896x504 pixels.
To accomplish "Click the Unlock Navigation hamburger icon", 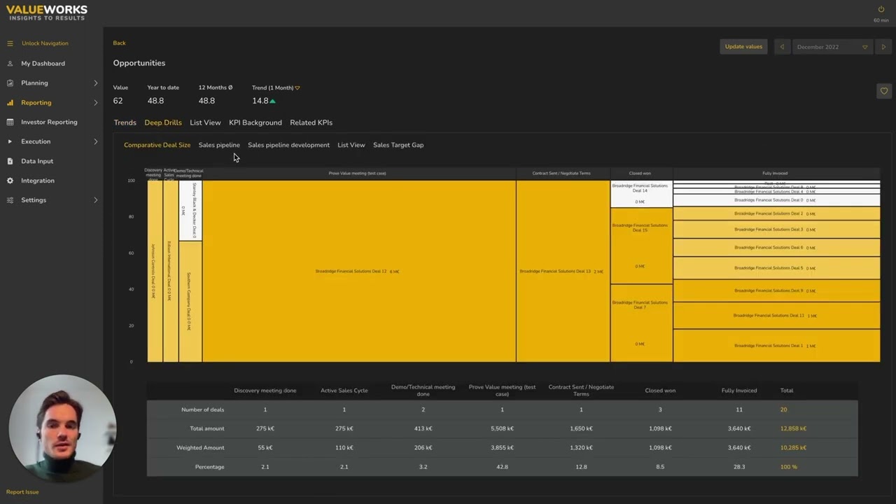I will 10,43.
